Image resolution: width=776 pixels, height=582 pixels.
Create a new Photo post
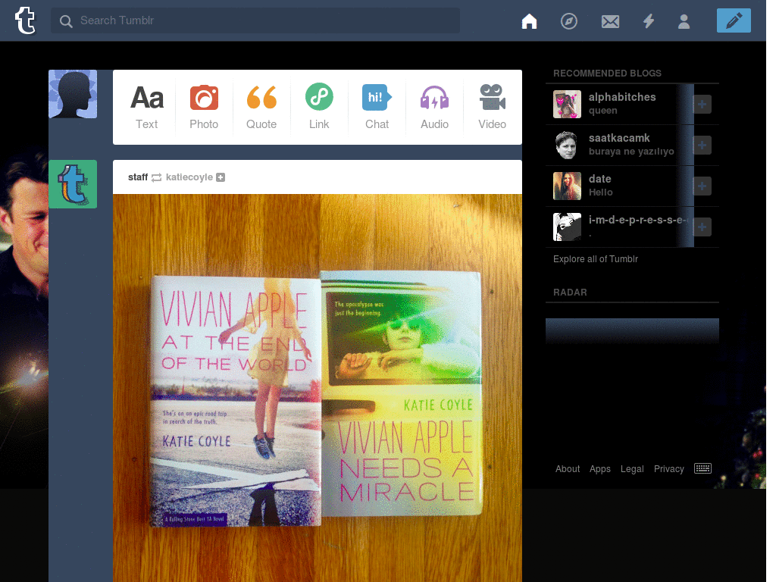pyautogui.click(x=204, y=108)
